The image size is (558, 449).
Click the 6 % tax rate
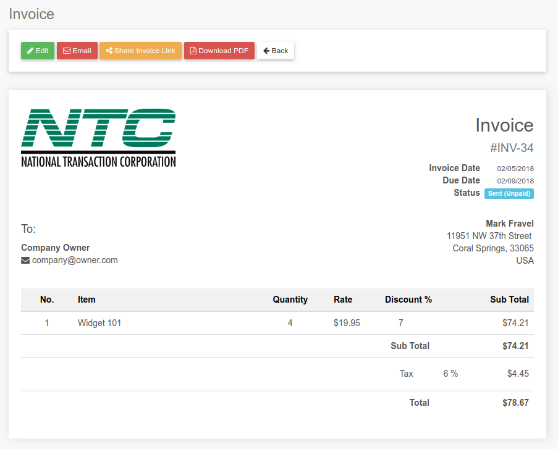click(x=450, y=374)
